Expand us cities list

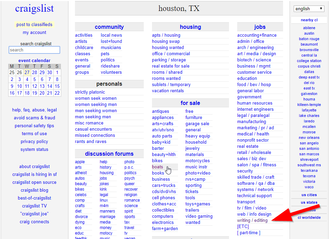[309, 195]
